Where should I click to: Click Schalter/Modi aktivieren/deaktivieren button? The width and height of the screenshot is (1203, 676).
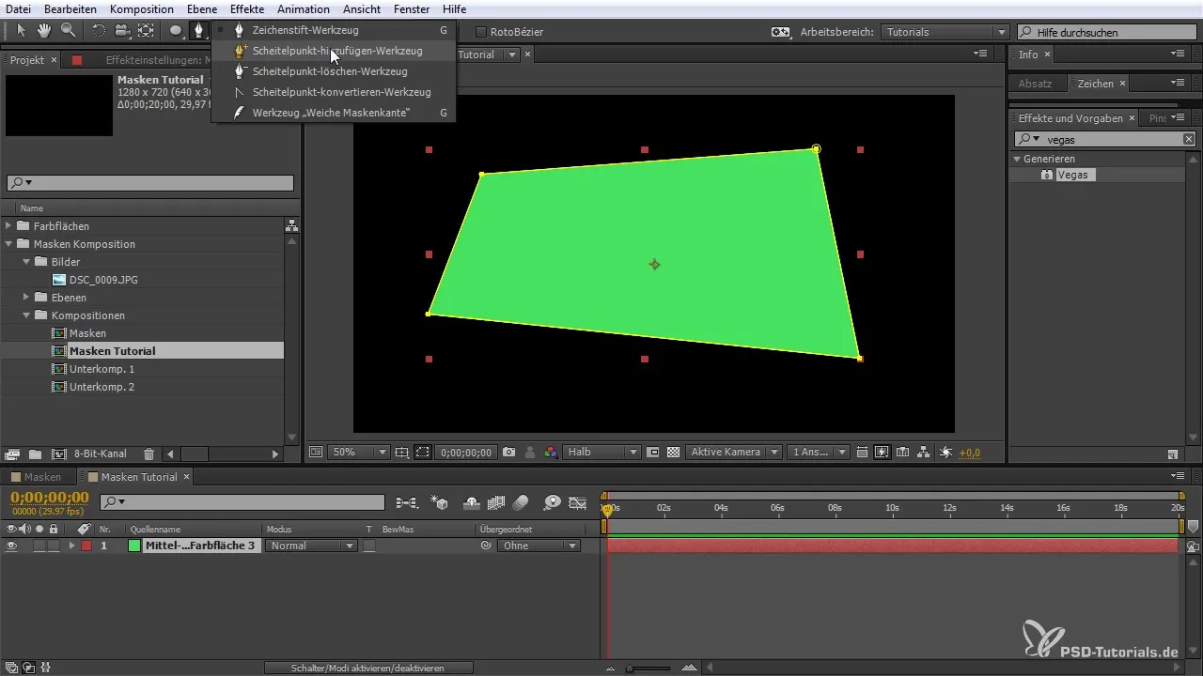pyautogui.click(x=367, y=668)
